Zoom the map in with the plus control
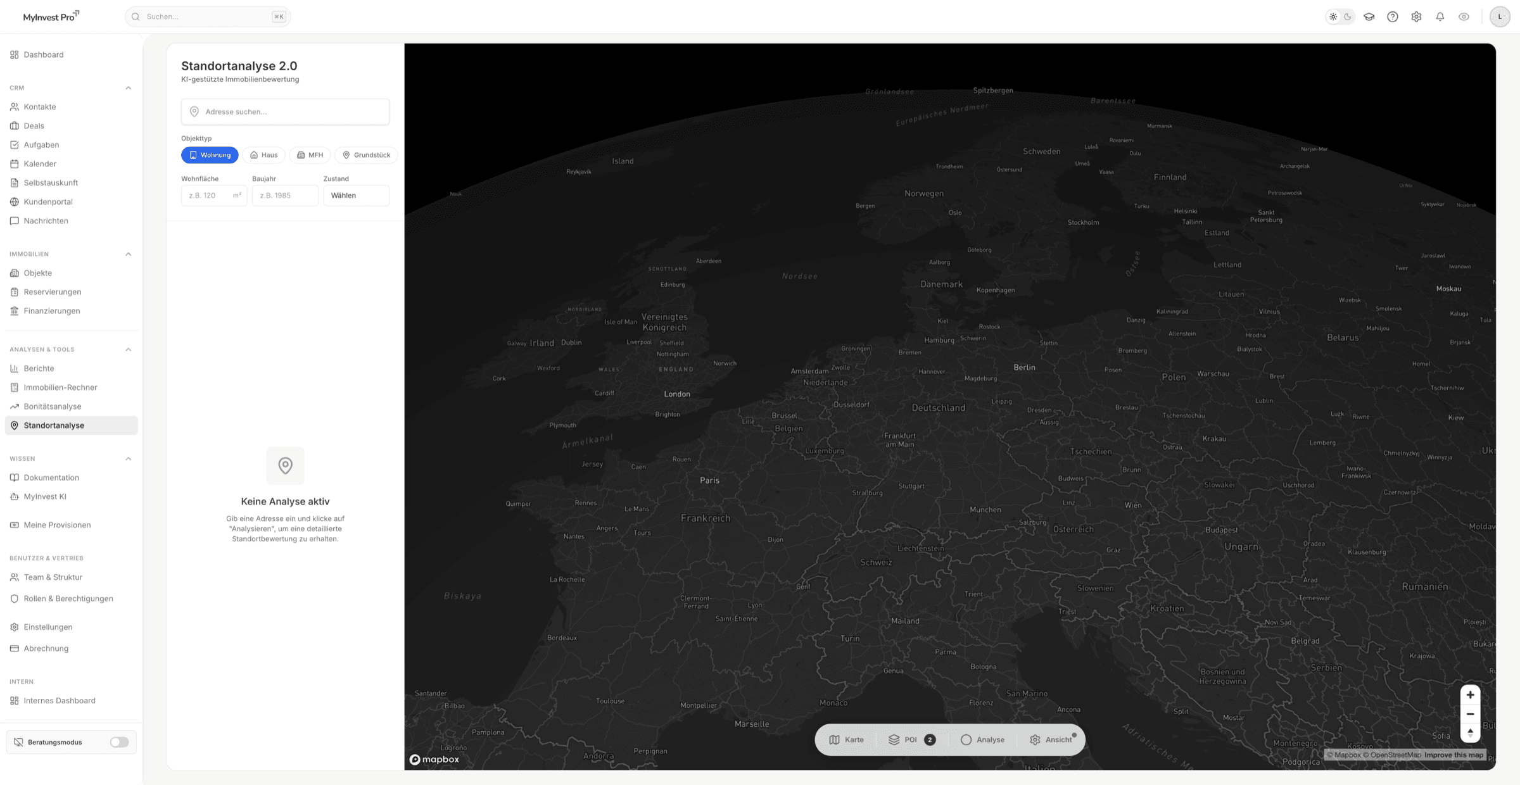This screenshot has width=1520, height=785. (x=1470, y=694)
